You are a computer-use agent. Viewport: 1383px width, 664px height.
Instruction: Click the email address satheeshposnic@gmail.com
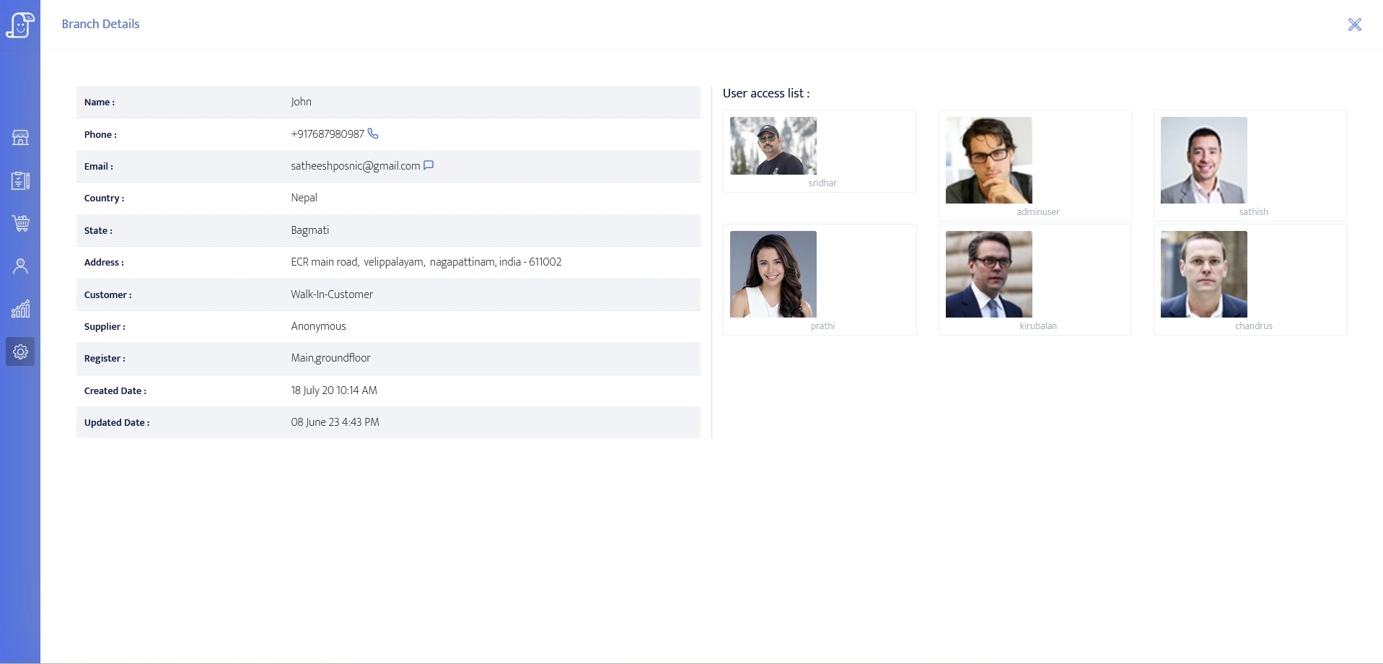[x=355, y=166]
